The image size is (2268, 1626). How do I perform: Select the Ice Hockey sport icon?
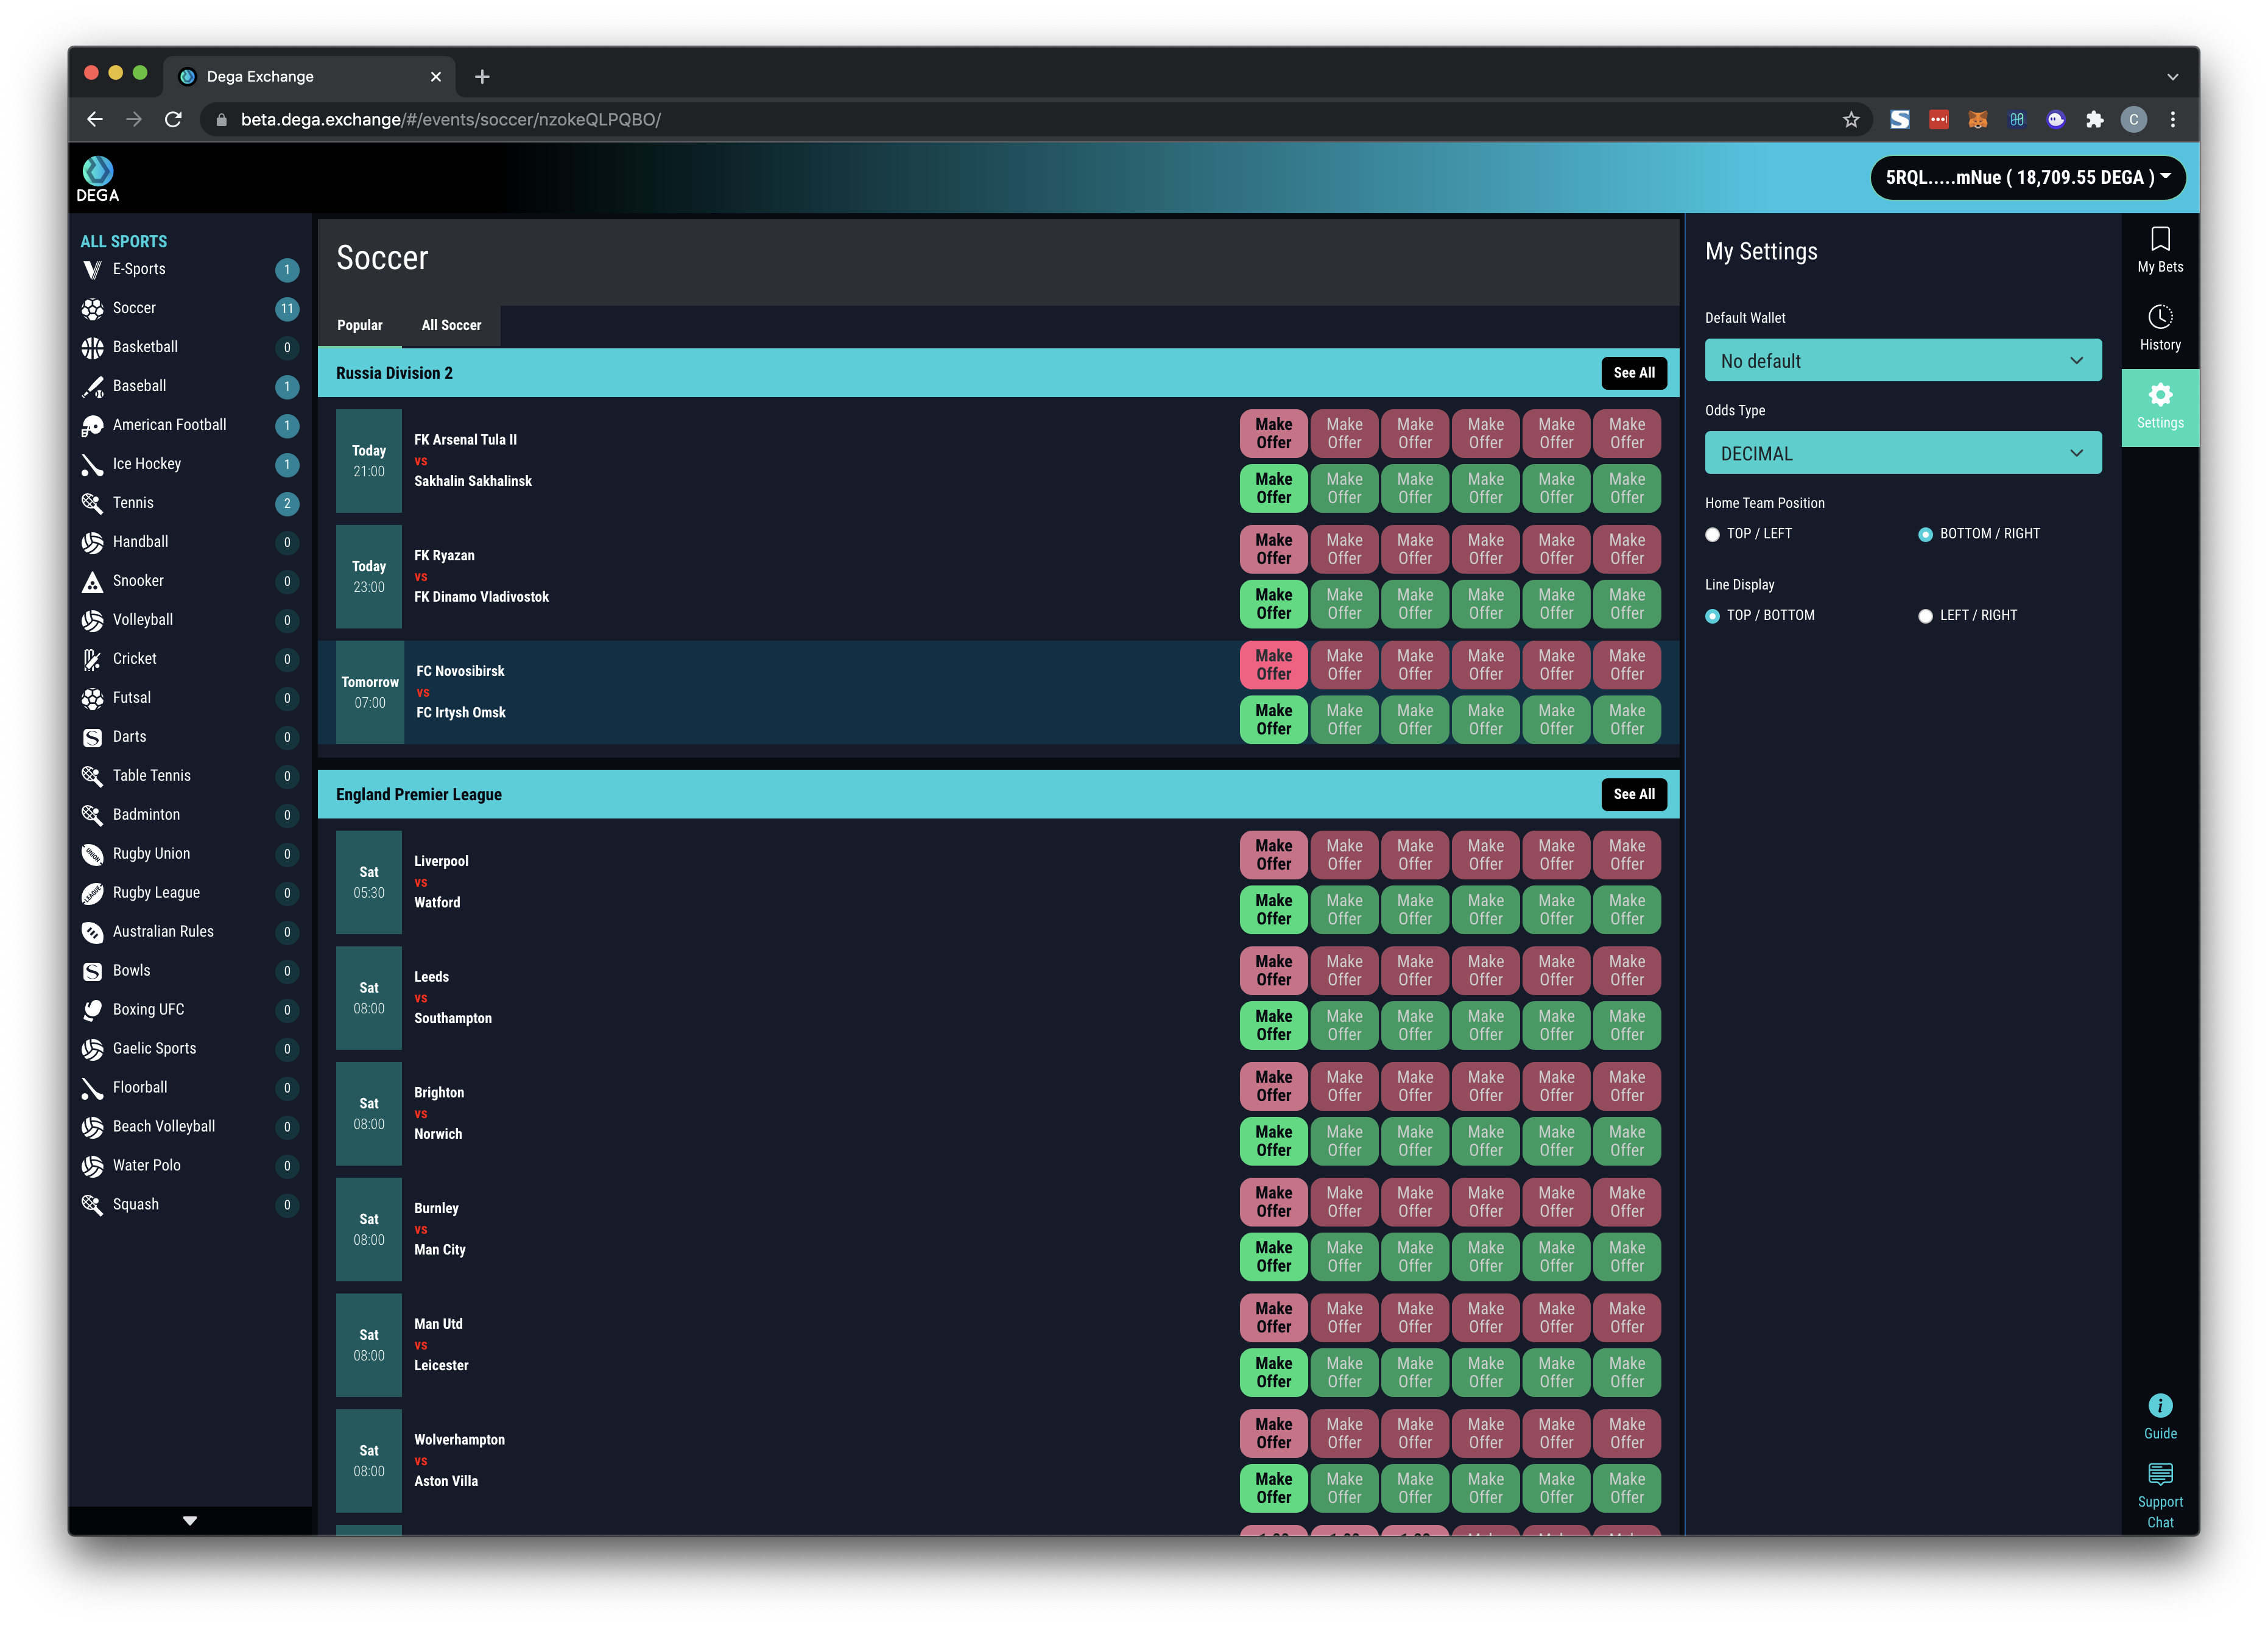(92, 464)
